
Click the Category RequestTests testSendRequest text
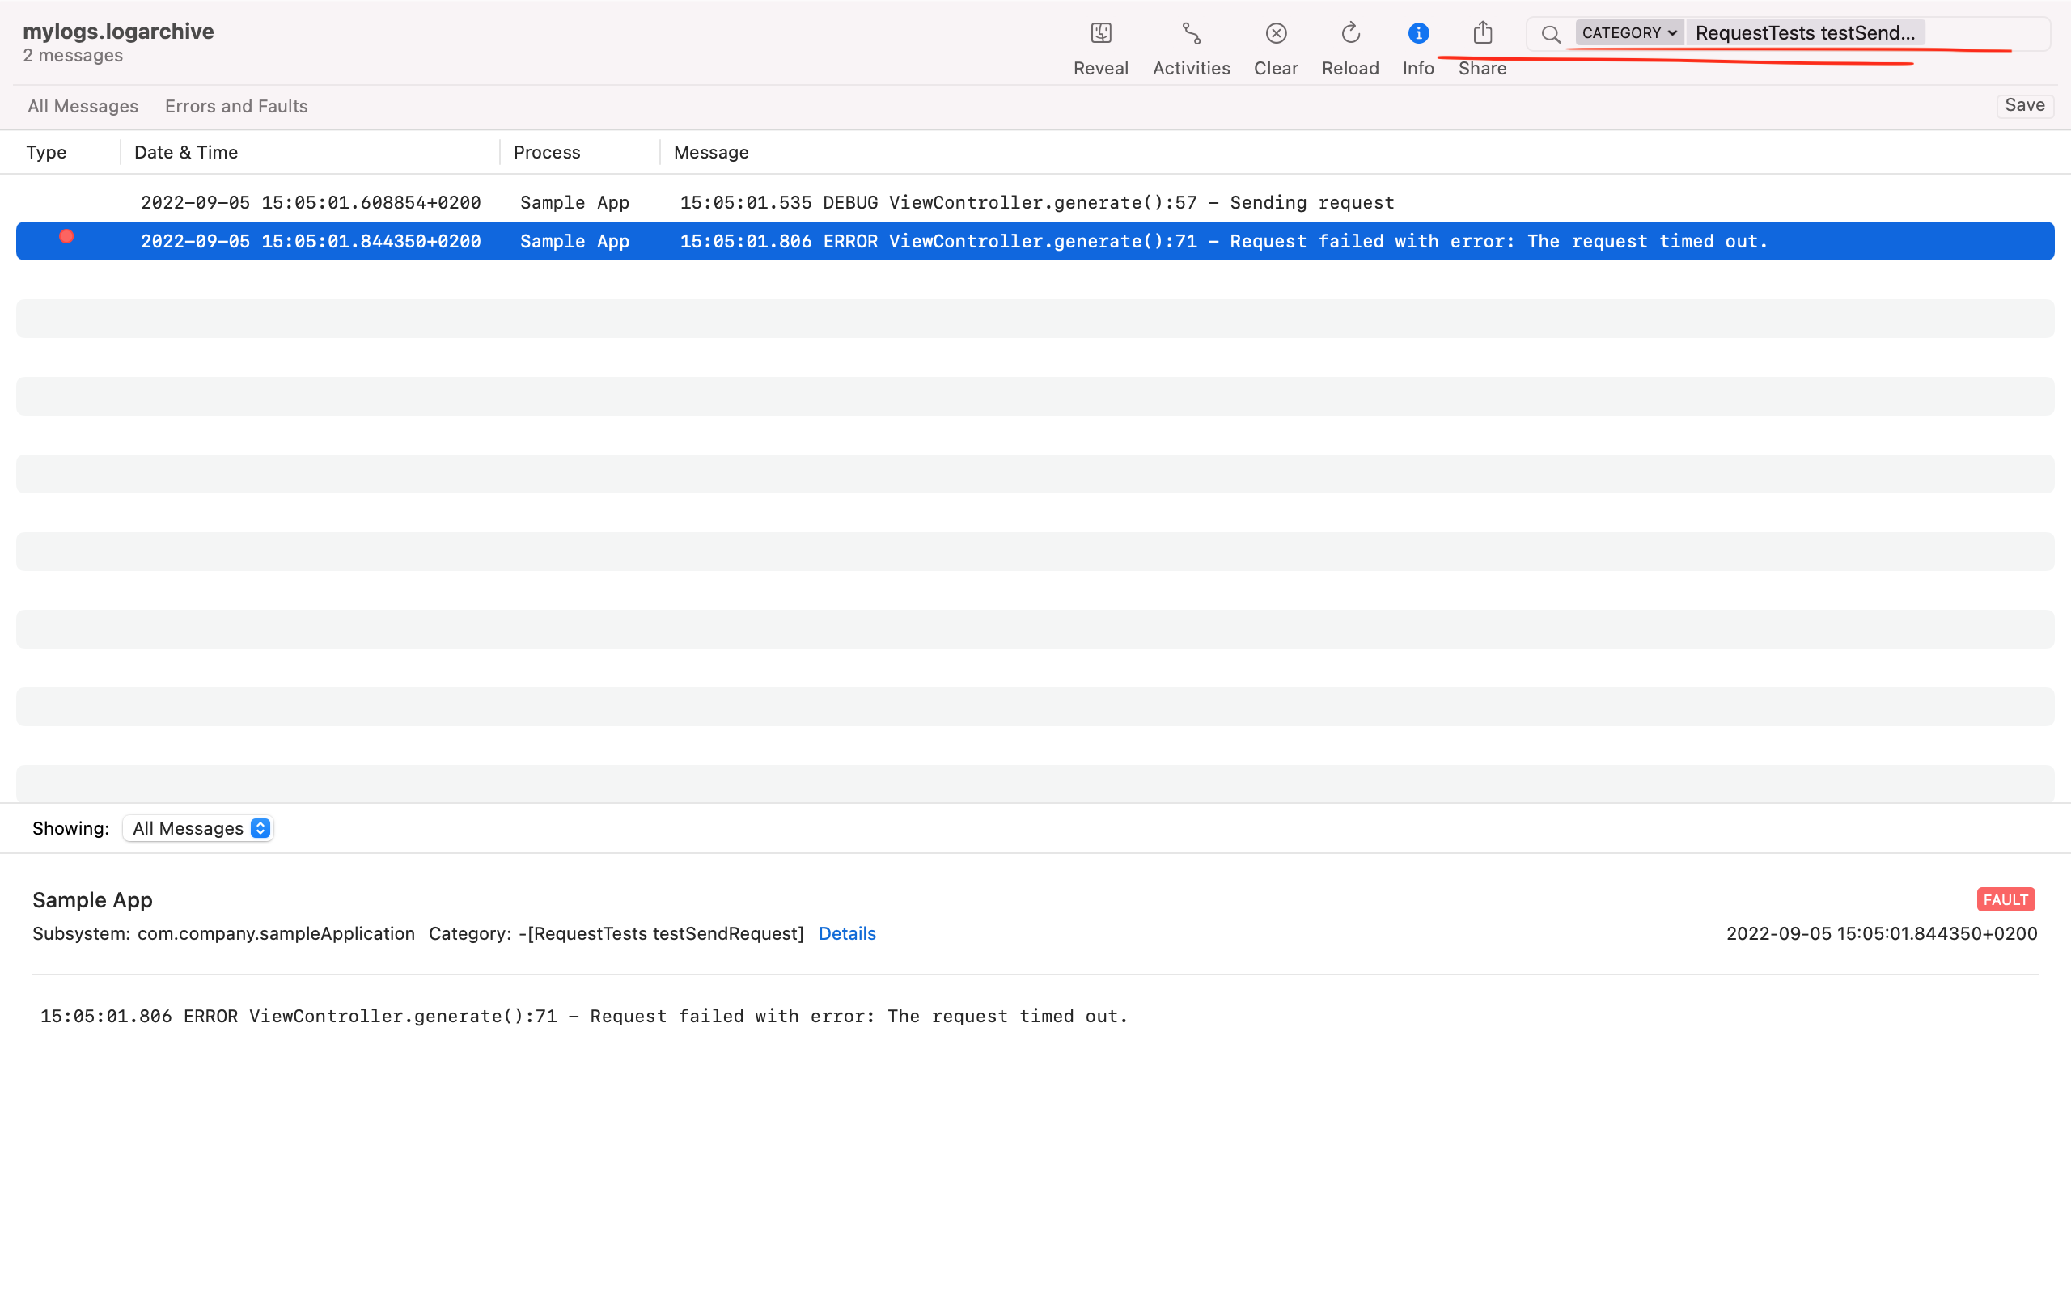(616, 933)
